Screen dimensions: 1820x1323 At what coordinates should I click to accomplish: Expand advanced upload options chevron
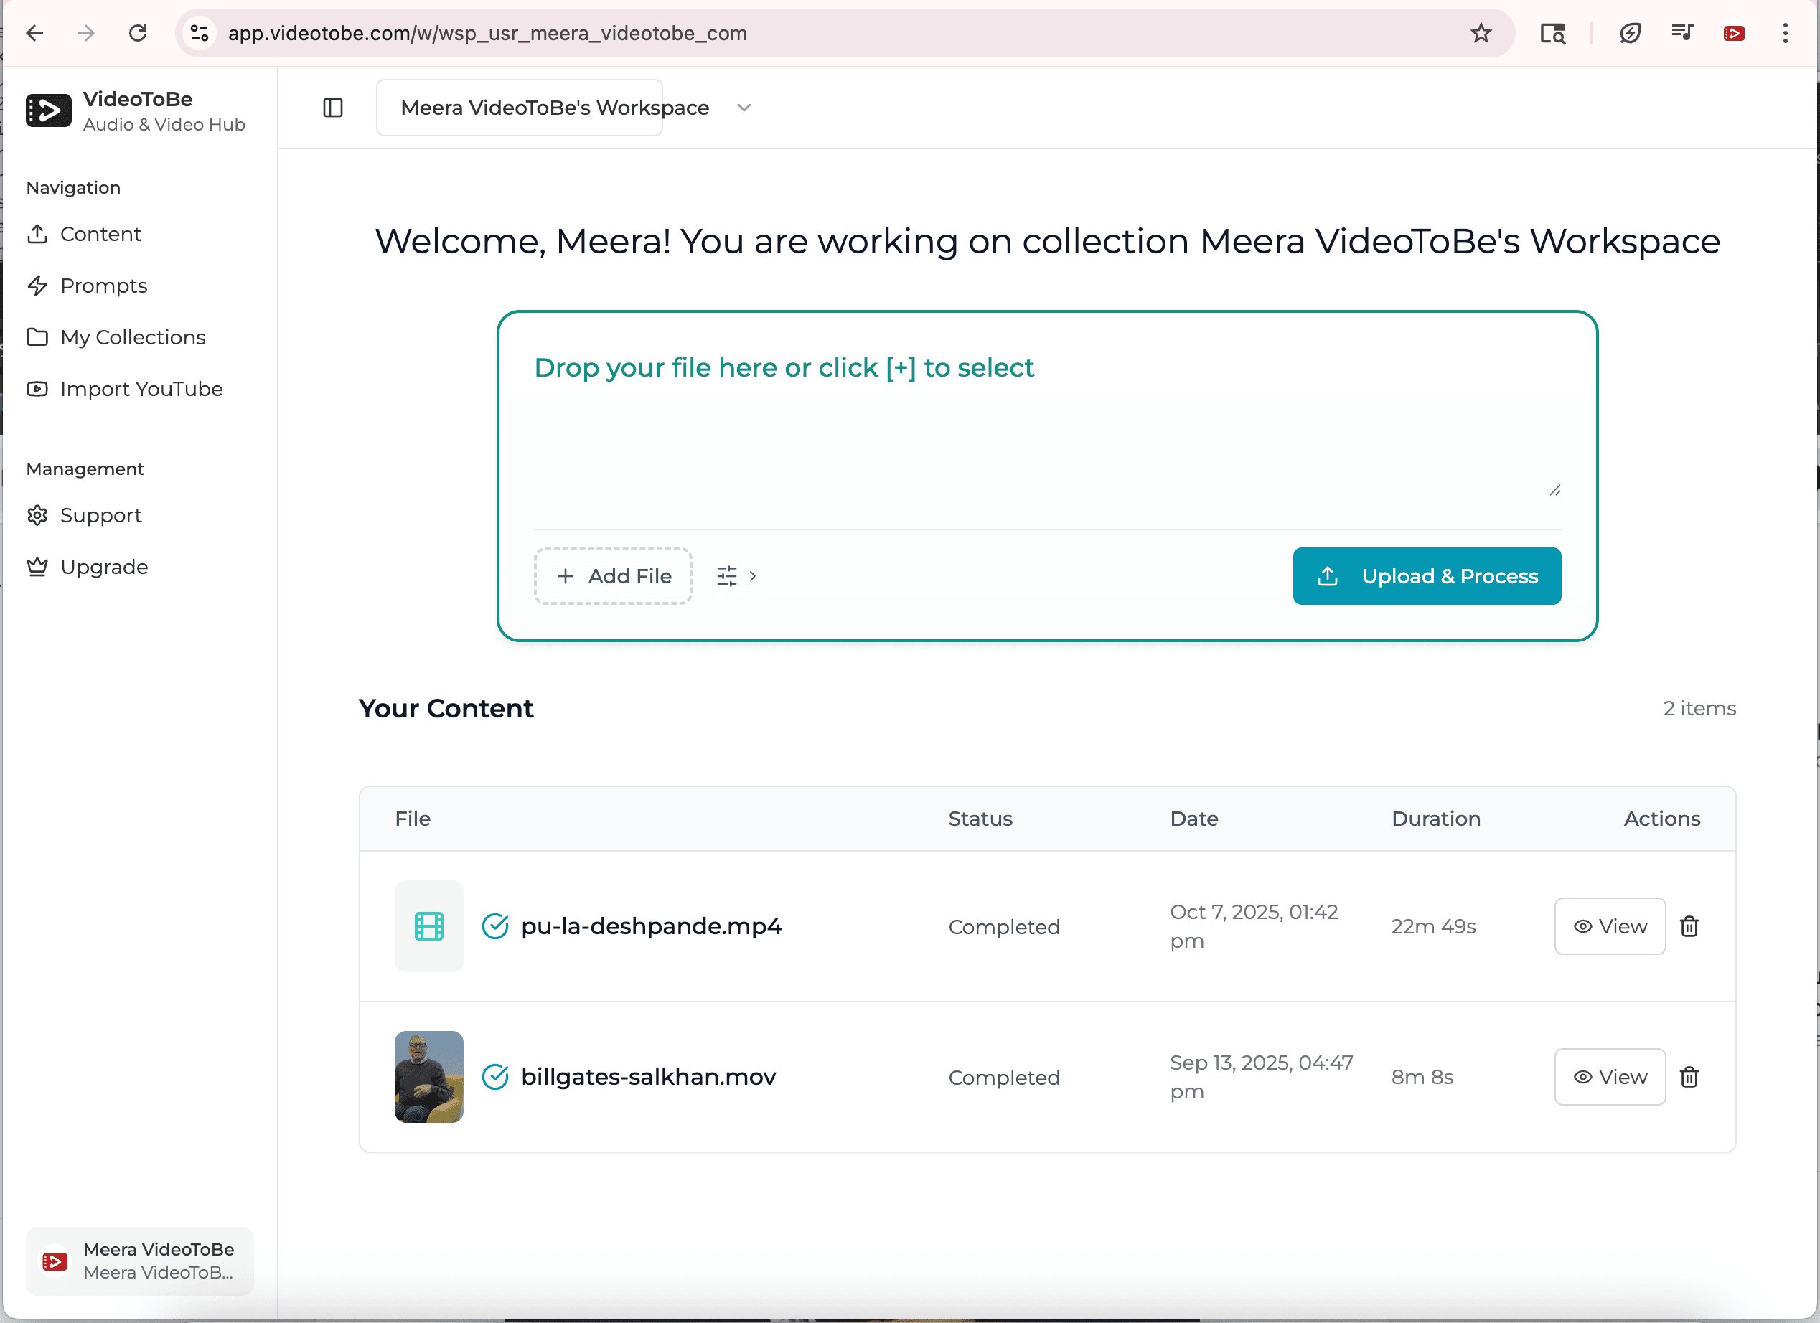click(x=753, y=575)
